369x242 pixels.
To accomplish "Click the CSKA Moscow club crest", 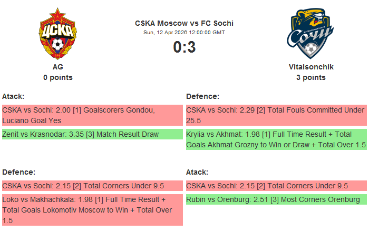I will coord(57,35).
